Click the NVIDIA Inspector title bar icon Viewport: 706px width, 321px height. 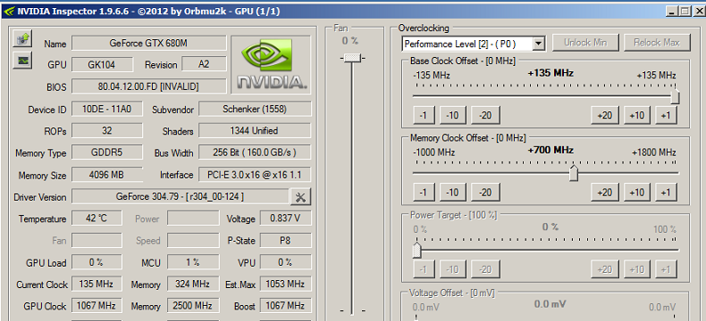9,12
